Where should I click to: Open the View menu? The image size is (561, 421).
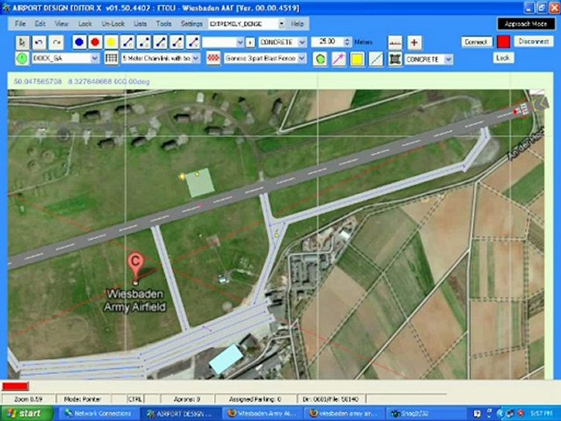pos(61,24)
